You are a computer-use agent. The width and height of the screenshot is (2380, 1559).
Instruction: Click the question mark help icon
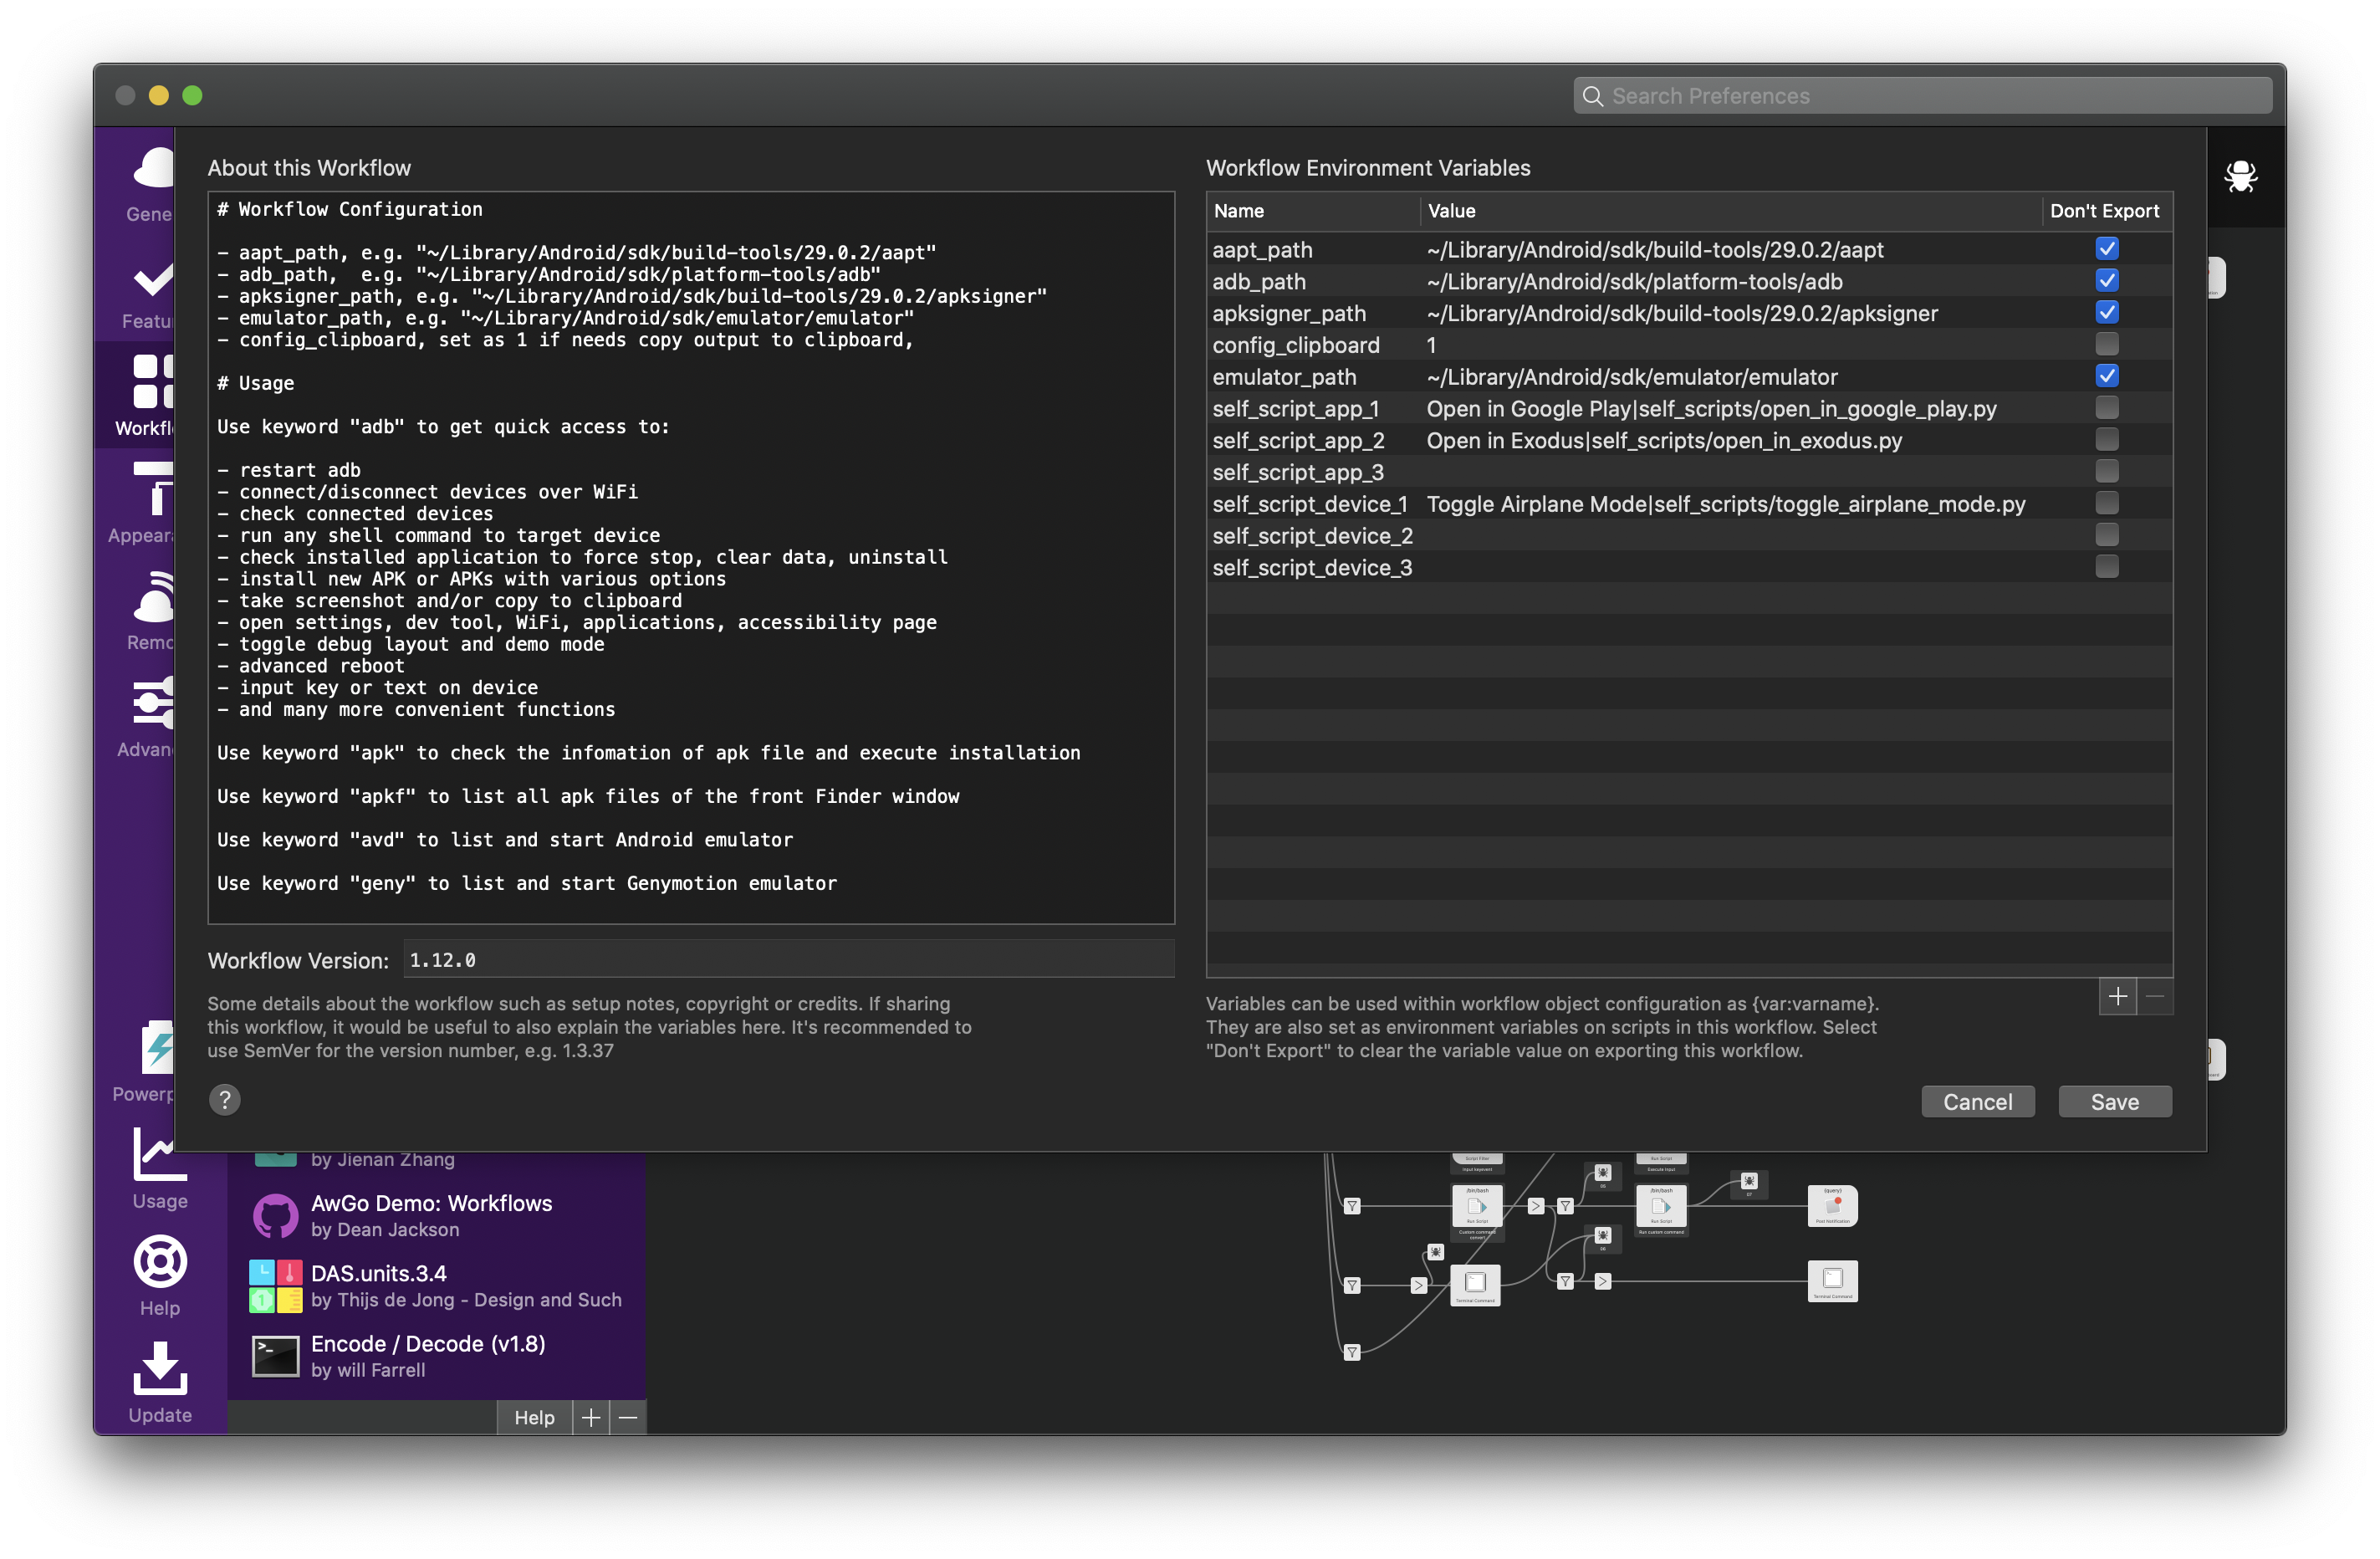click(225, 1100)
